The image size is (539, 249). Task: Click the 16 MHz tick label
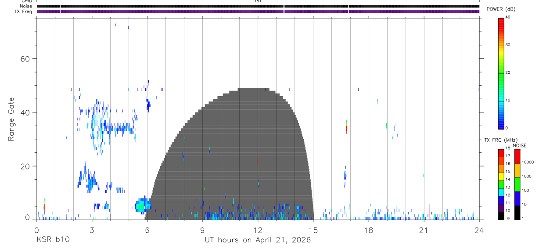tap(508, 164)
